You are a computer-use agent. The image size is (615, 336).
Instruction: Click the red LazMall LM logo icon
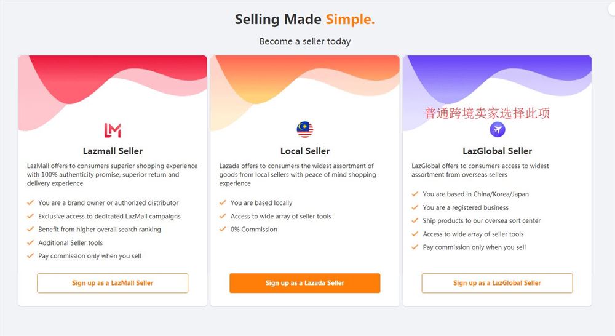(x=113, y=130)
